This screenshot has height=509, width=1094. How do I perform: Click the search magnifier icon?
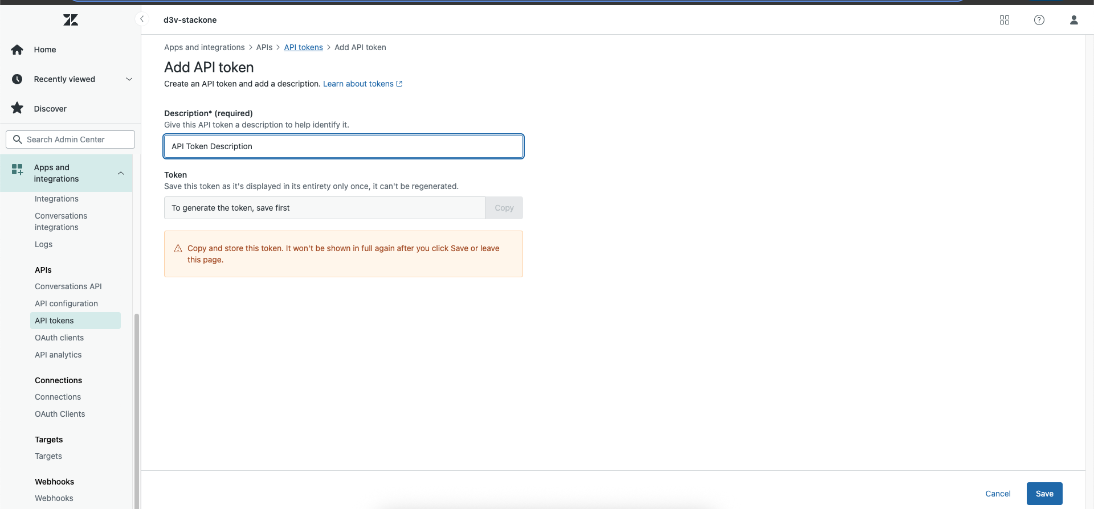[17, 139]
